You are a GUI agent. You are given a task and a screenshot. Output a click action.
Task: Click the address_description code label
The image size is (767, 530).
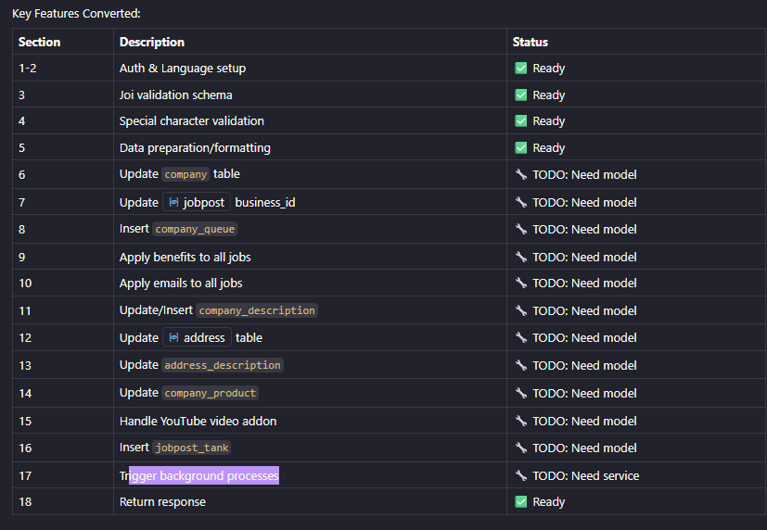(223, 365)
